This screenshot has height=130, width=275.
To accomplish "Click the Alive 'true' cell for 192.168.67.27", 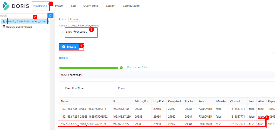I will pyautogui.click(x=261, y=124).
